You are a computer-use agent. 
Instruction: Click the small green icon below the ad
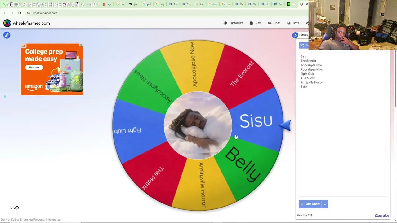click(x=5, y=97)
